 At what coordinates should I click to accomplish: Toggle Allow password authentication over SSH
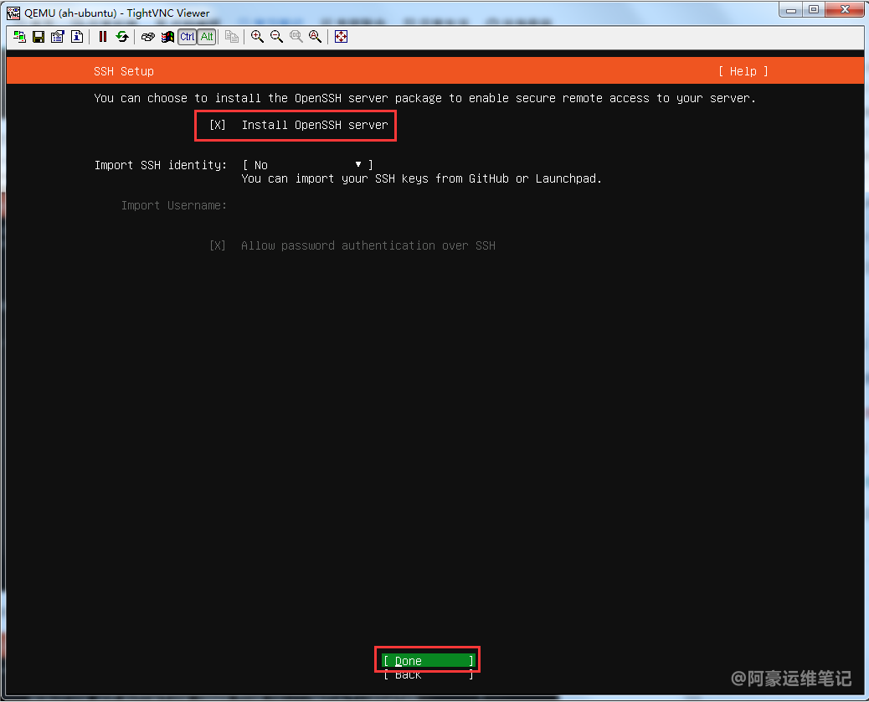pos(218,245)
